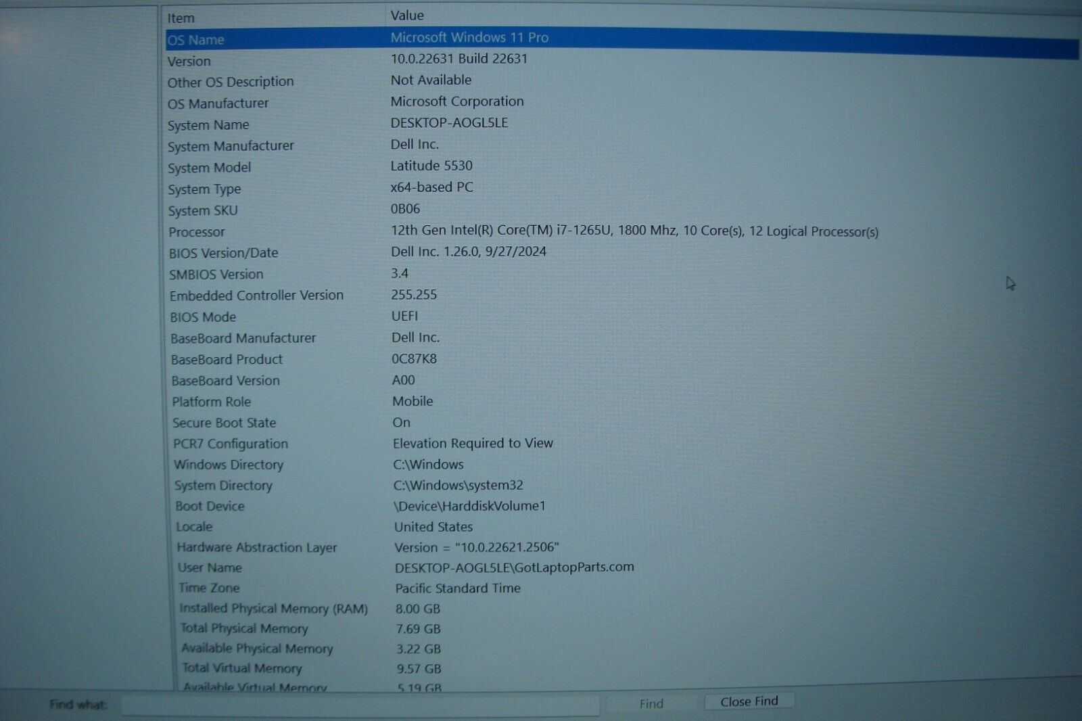The height and width of the screenshot is (721, 1082).
Task: Click the value Pacific Standard Time
Action: (x=458, y=588)
